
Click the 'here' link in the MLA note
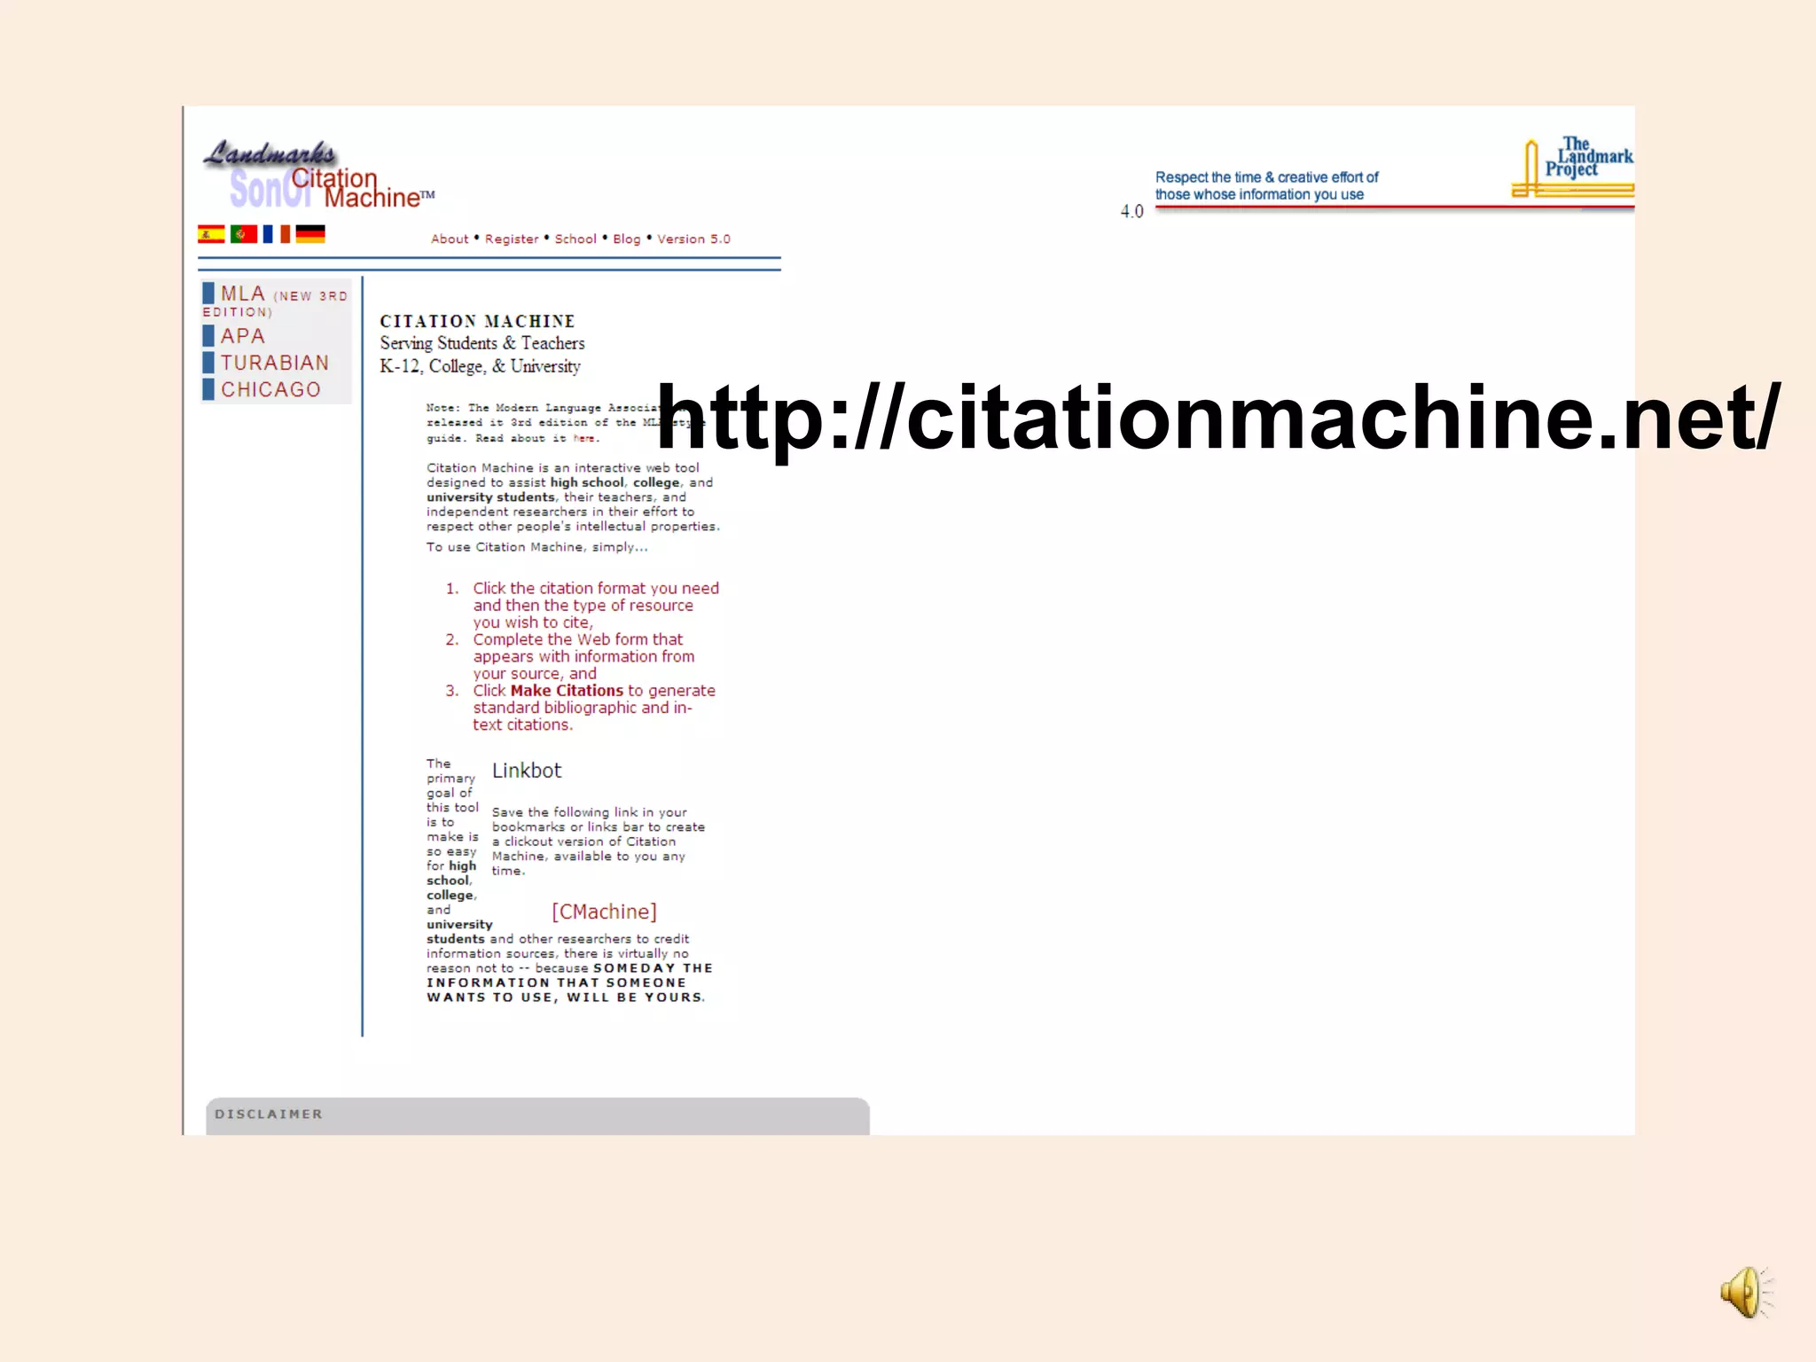pyautogui.click(x=583, y=438)
